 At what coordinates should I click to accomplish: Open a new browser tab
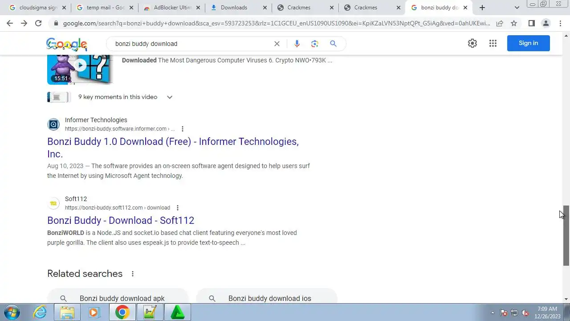(482, 8)
